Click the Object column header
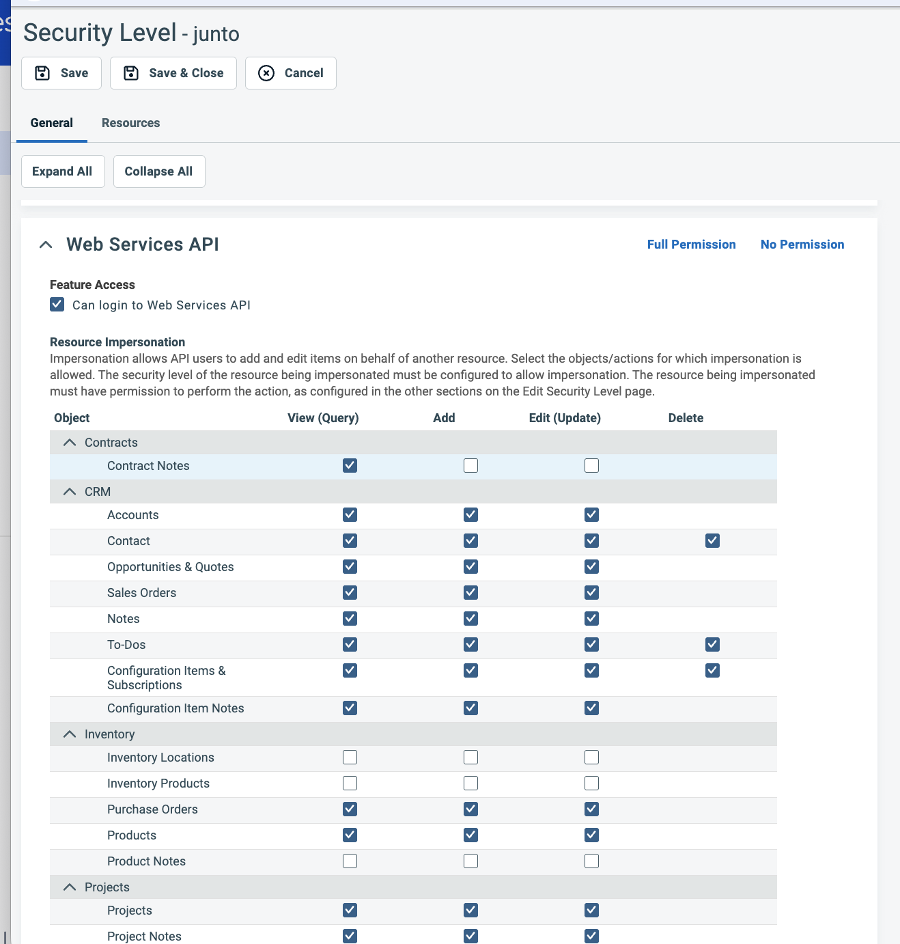 click(x=72, y=418)
